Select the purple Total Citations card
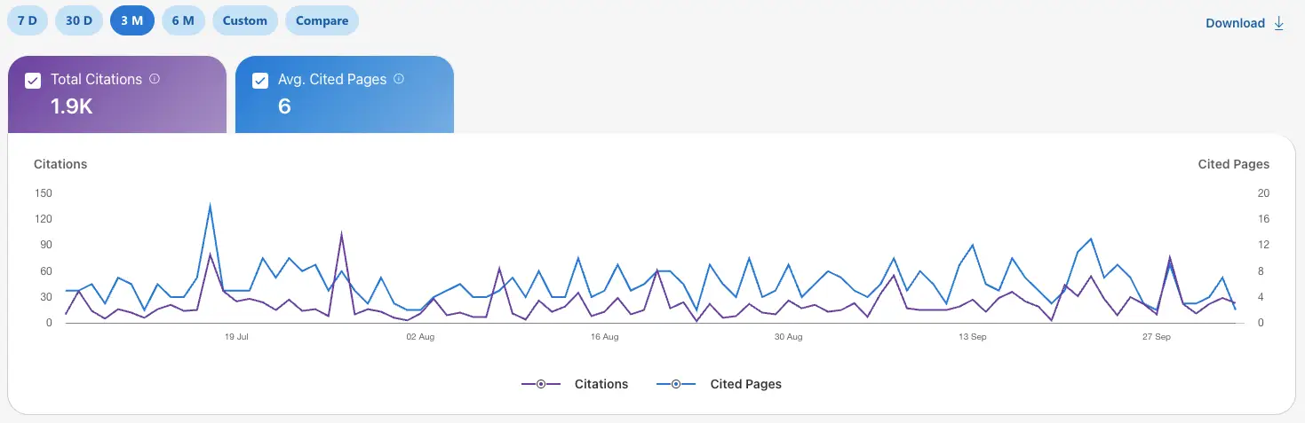The height and width of the screenshot is (423, 1305). [x=117, y=94]
